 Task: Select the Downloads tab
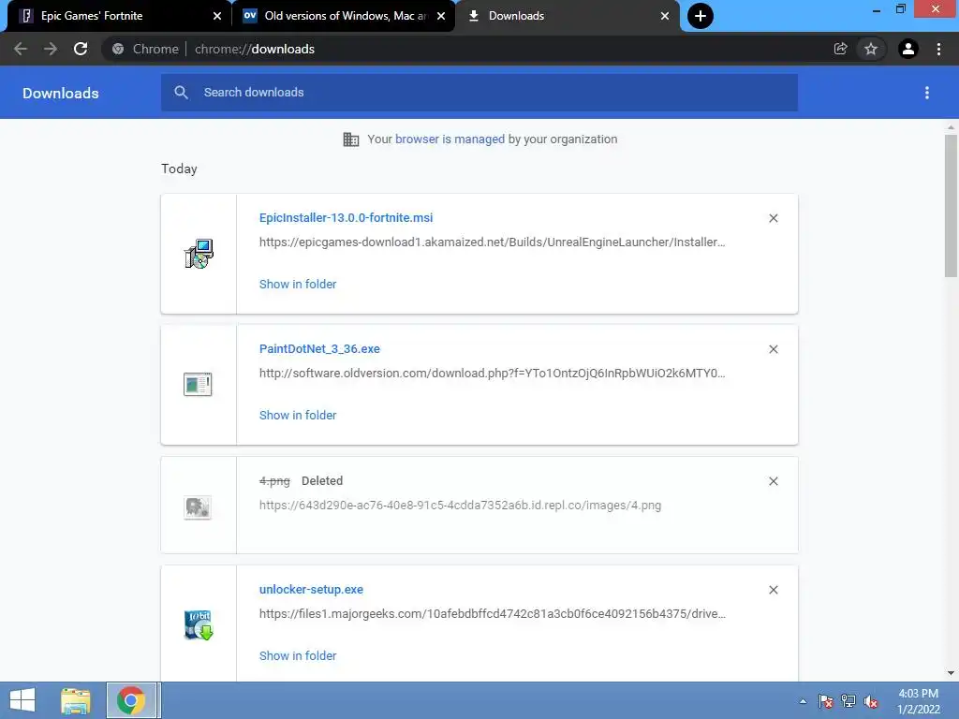(568, 16)
